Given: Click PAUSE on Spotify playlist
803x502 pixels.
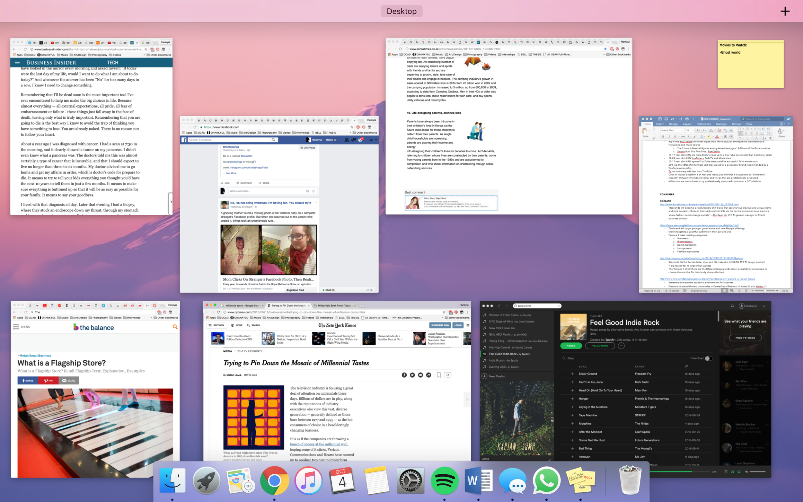Looking at the screenshot, I should coord(571,346).
